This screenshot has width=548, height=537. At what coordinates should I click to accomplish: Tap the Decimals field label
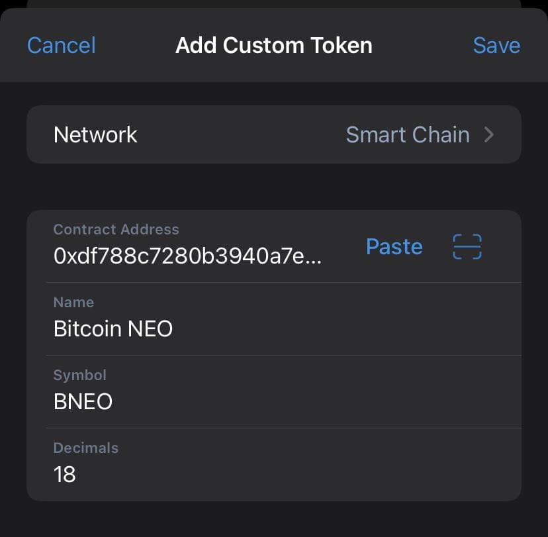(85, 448)
